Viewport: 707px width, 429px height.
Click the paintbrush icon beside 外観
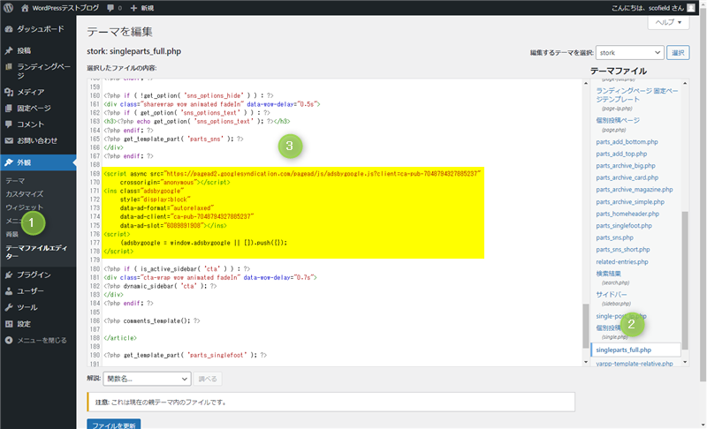tap(9, 162)
